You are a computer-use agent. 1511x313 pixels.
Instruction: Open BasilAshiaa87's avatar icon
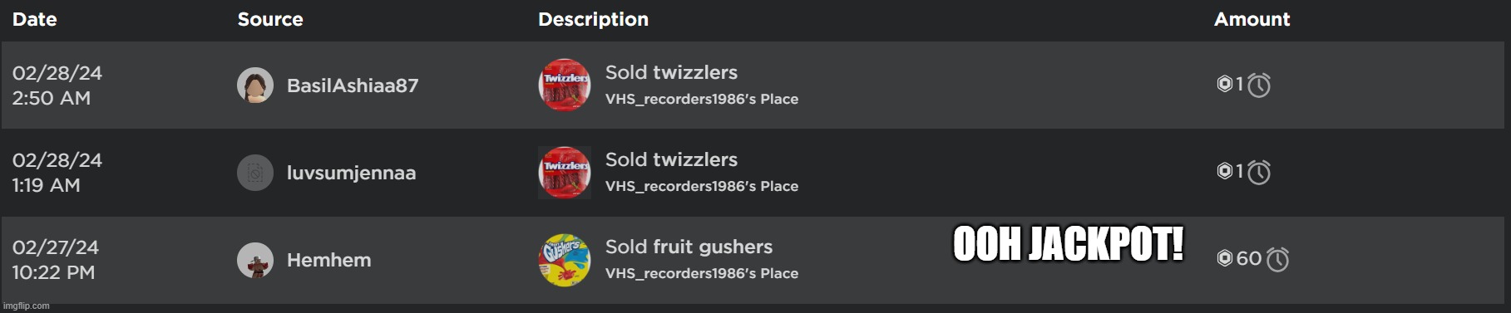(x=255, y=86)
